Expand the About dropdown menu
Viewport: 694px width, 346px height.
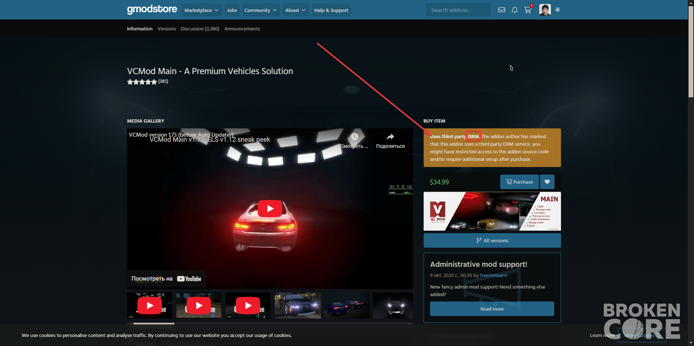(x=295, y=10)
